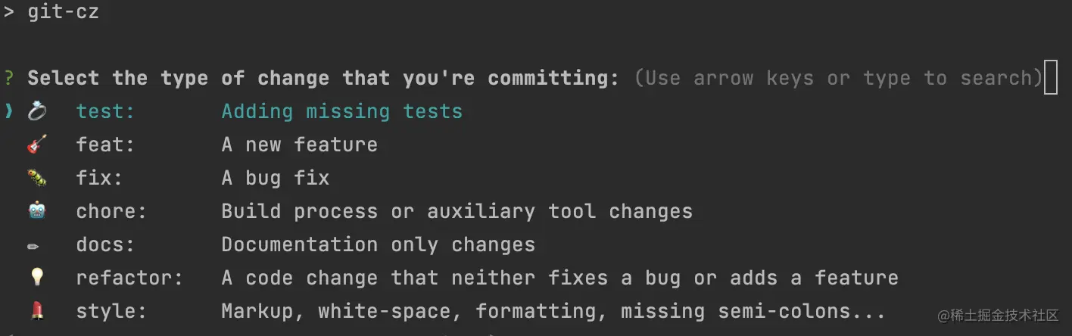The width and height of the screenshot is (1072, 336).
Task: Pick the "chore:" commit type
Action: 111,211
